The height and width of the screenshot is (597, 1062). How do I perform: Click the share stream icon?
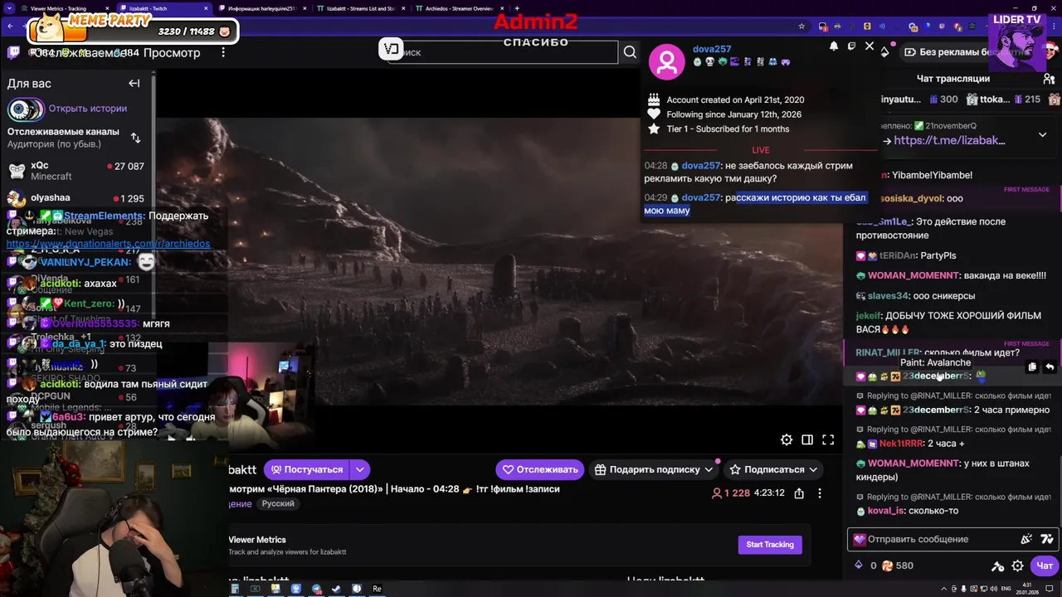click(x=799, y=493)
